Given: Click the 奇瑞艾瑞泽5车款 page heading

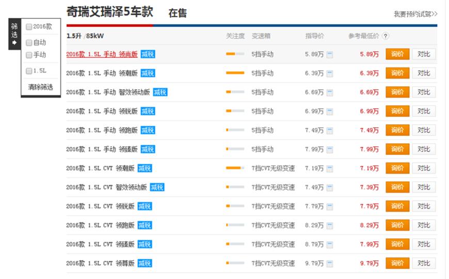Looking at the screenshot, I should [x=110, y=12].
